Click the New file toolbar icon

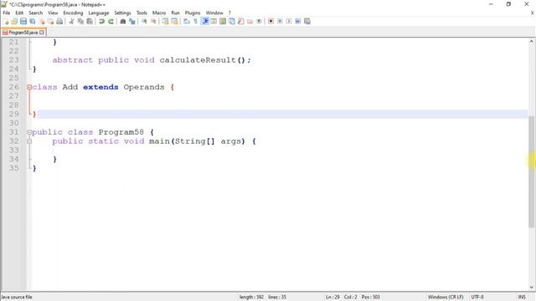point(6,22)
